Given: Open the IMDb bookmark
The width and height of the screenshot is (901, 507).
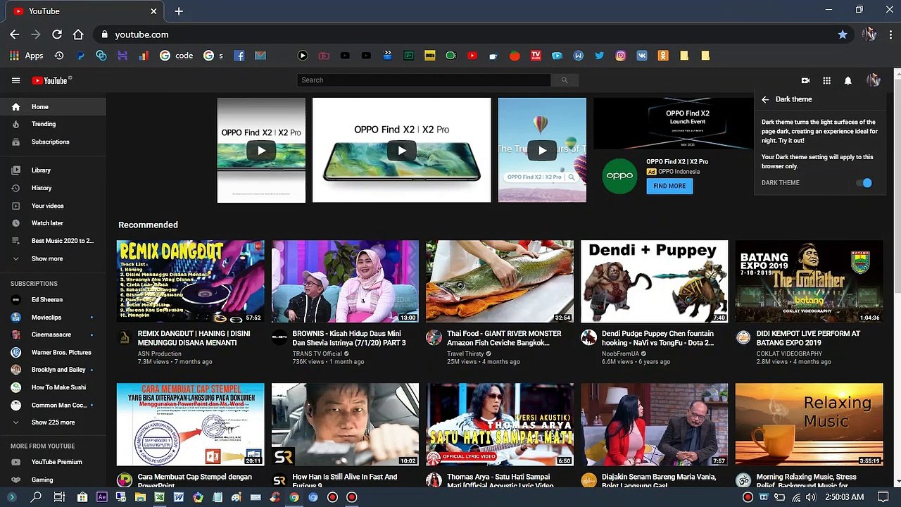Looking at the screenshot, I should pyautogui.click(x=430, y=56).
